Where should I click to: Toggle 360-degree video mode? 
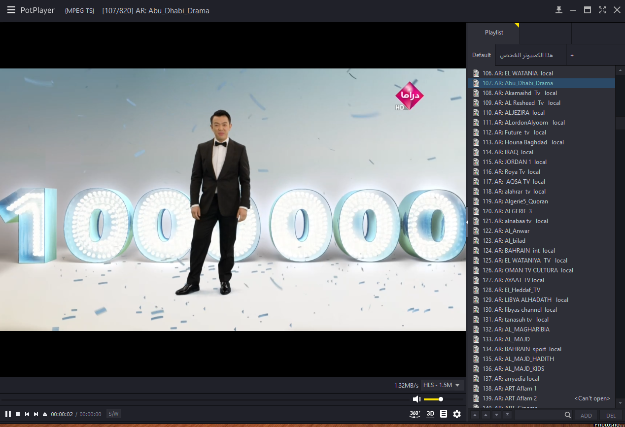coord(415,414)
